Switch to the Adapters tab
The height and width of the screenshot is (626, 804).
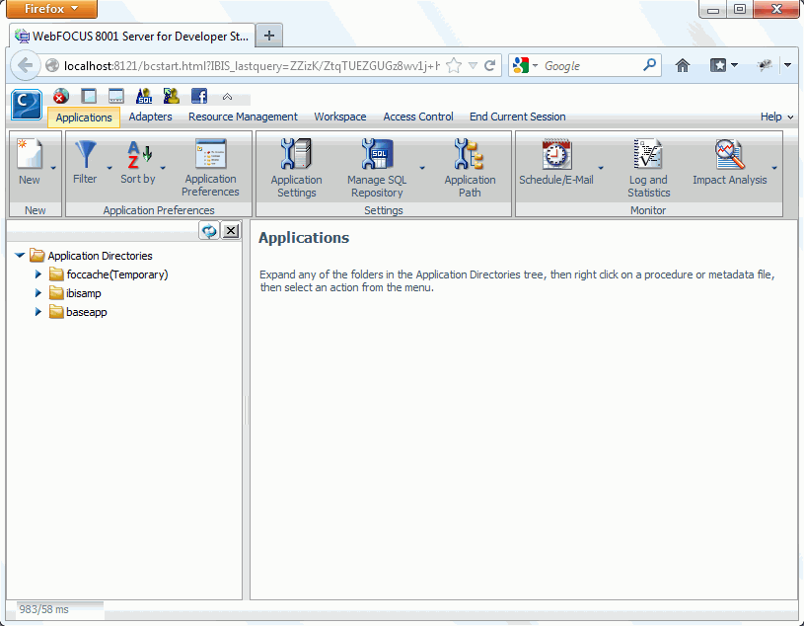(x=150, y=117)
